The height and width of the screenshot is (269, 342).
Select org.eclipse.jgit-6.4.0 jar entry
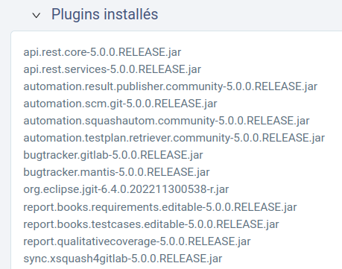point(126,189)
